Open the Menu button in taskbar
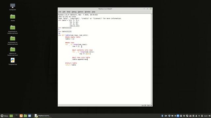211x118 pixels. coord(4,116)
